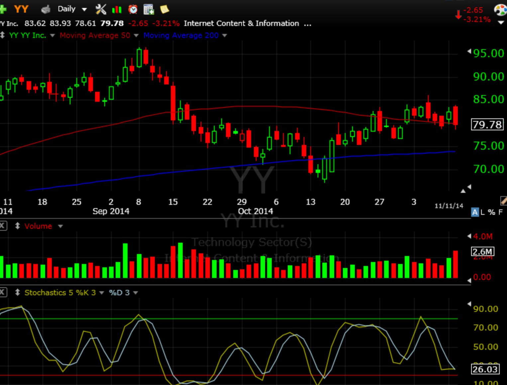Click the up-down arrow beside Stochastics
The height and width of the screenshot is (385, 507).
pyautogui.click(x=18, y=293)
